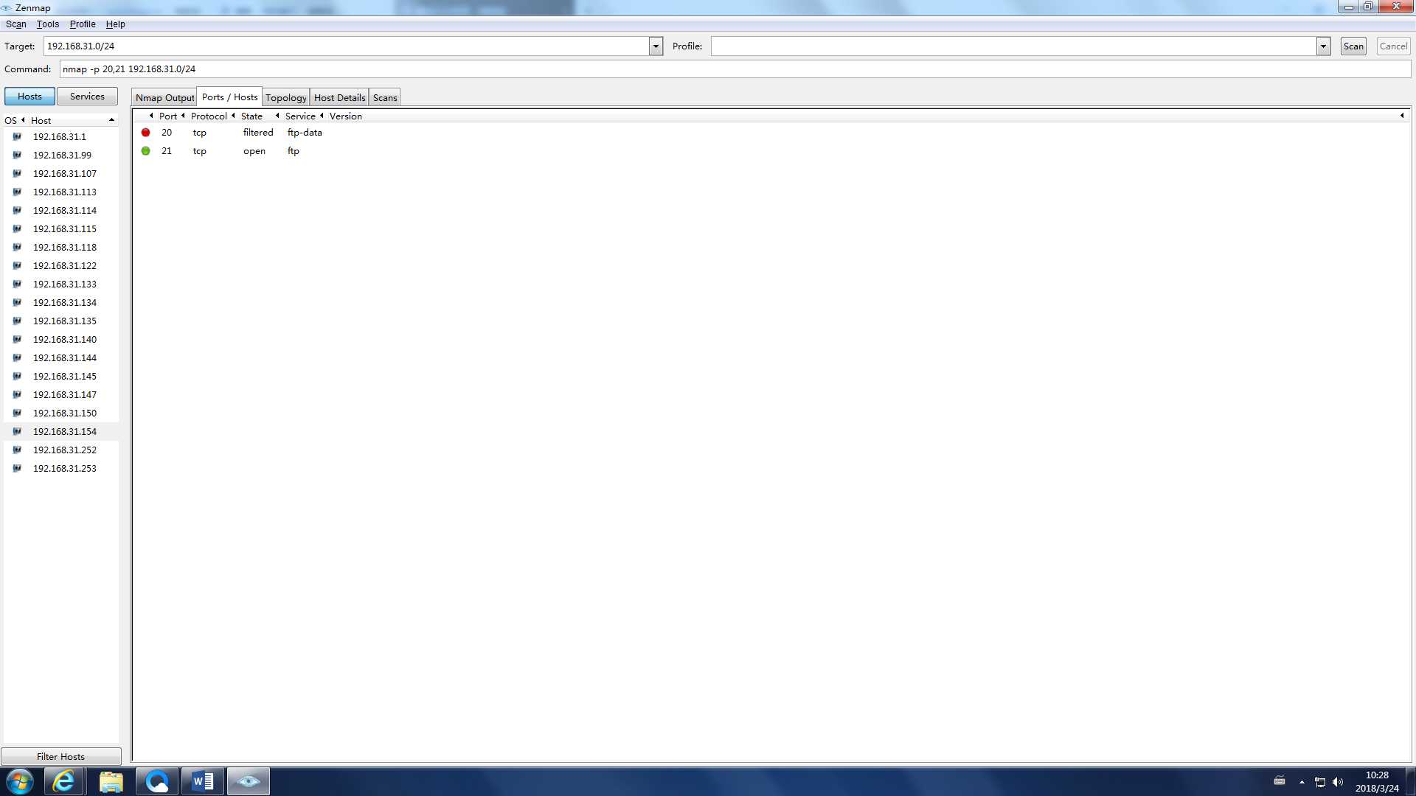1416x796 pixels.
Task: Click Target input field
Action: point(352,46)
